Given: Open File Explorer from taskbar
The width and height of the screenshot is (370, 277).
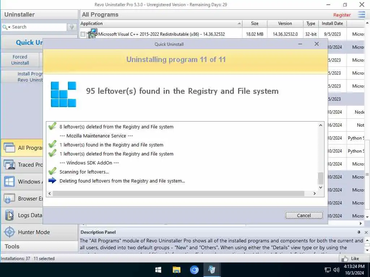Looking at the screenshot, I should pos(176,270).
